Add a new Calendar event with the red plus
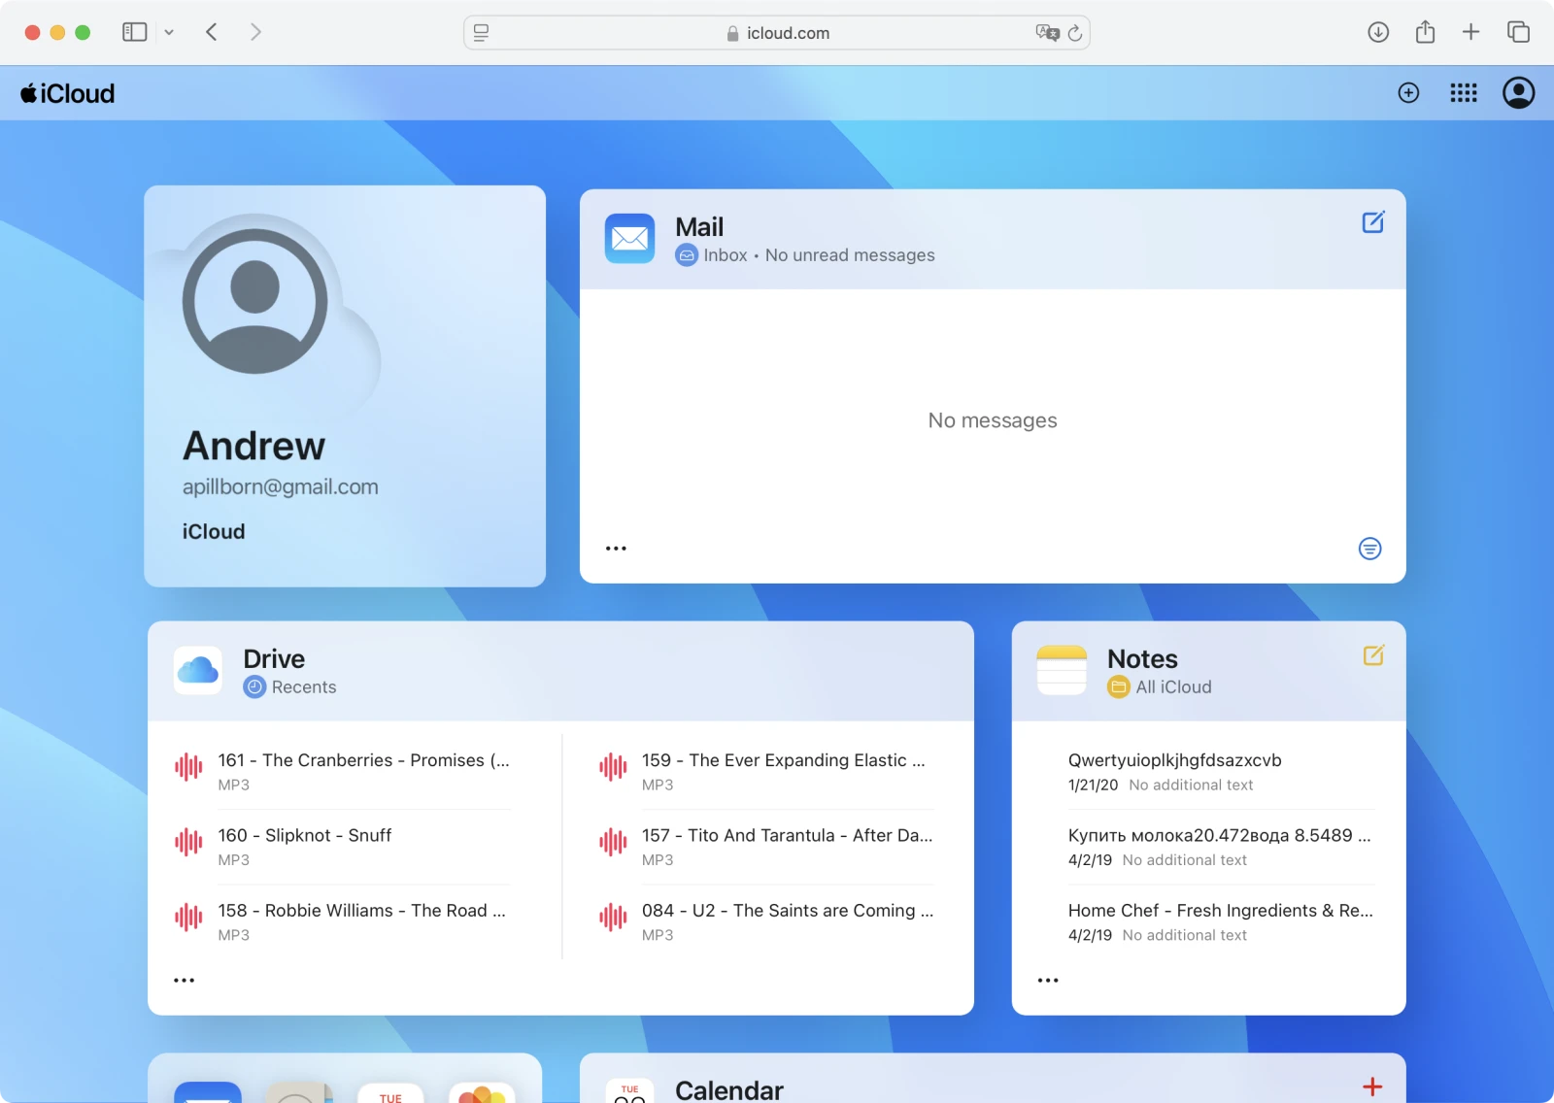Viewport: 1554px width, 1103px height. pos(1371,1087)
